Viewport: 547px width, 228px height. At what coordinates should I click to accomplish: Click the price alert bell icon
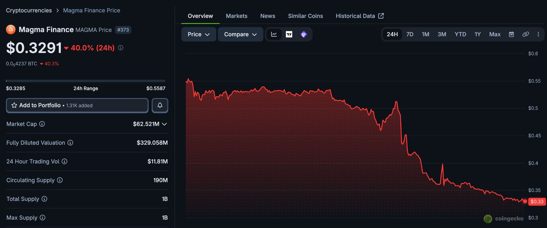click(160, 105)
